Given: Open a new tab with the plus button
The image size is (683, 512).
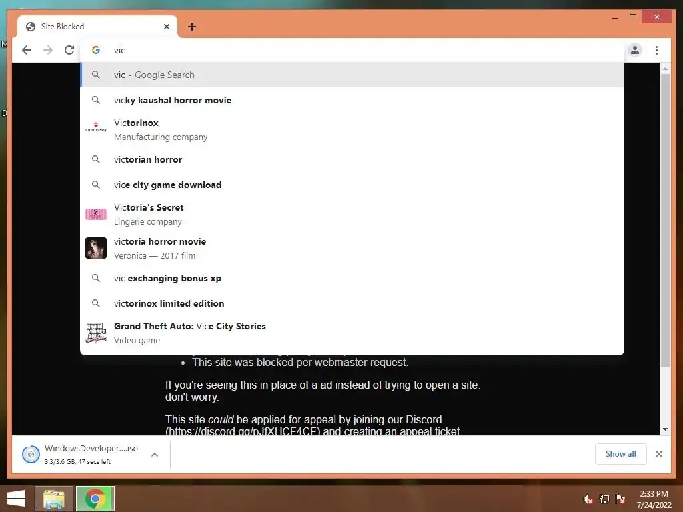Looking at the screenshot, I should click(x=191, y=27).
